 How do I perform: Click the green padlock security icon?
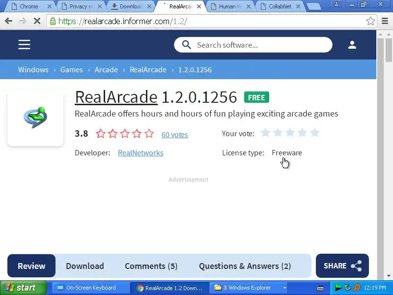point(53,21)
